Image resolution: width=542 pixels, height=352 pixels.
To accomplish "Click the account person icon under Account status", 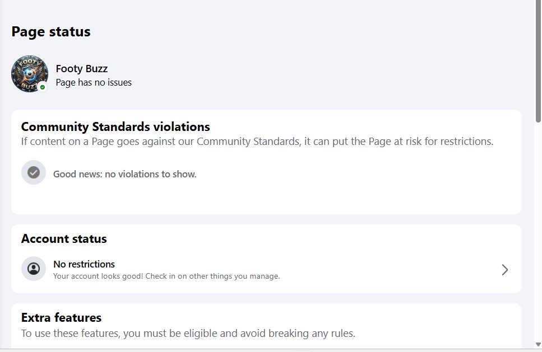I will (34, 269).
